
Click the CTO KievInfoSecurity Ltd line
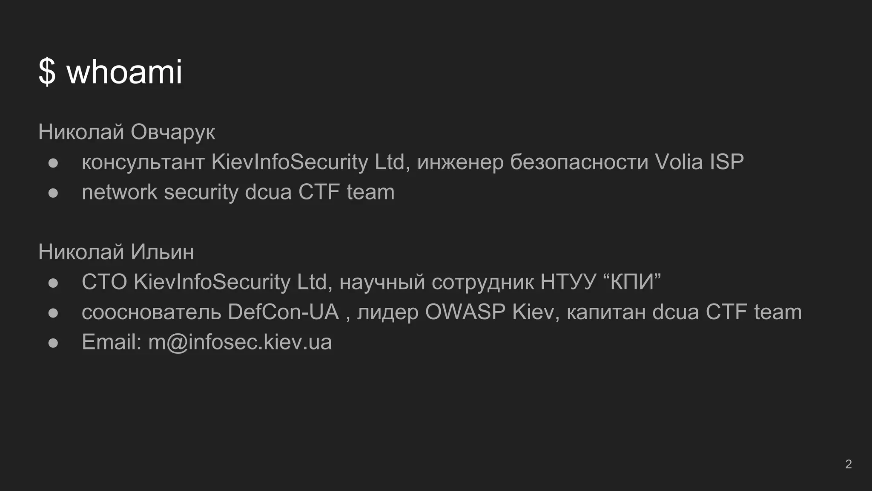[x=371, y=282]
